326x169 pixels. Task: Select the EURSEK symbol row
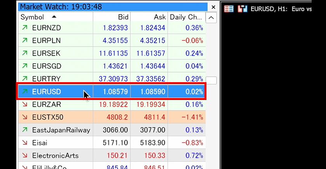pyautogui.click(x=112, y=53)
